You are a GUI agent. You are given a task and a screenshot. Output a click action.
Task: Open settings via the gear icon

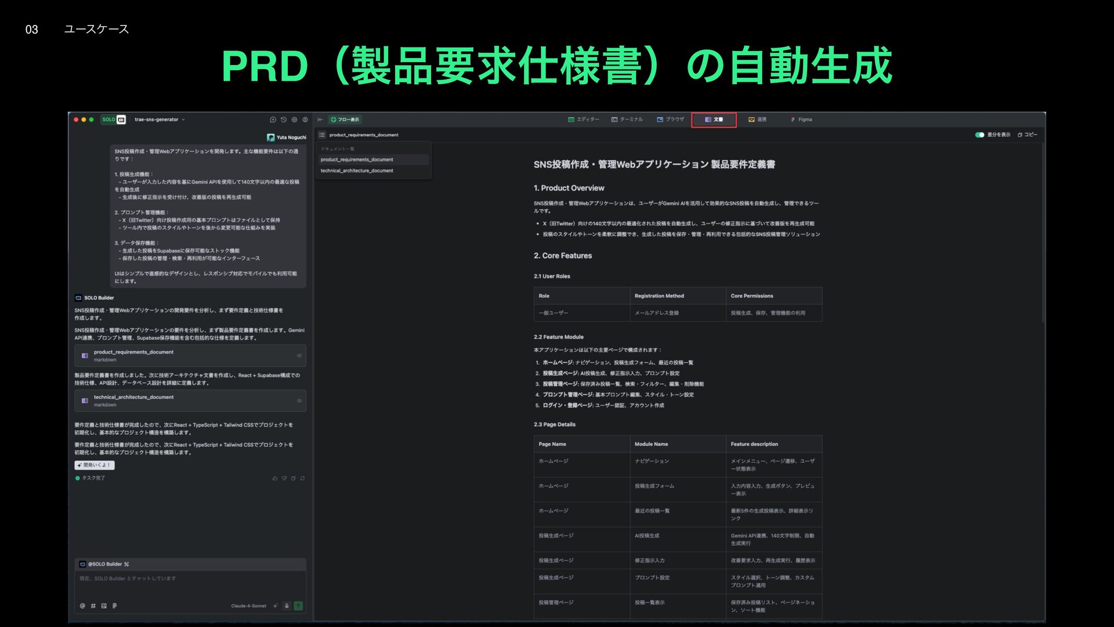coord(294,120)
